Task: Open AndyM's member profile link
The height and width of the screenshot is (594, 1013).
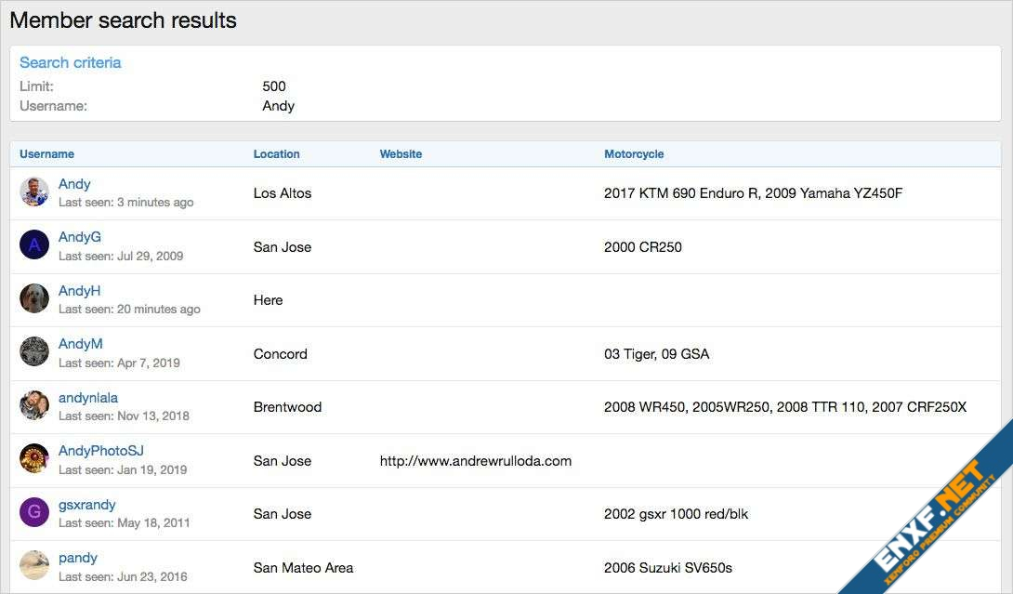Action: coord(80,344)
